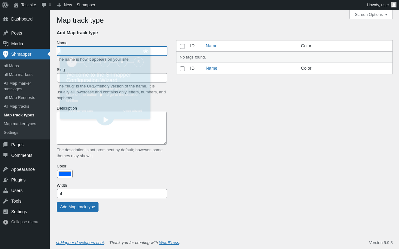
Task: Click the WordPress logo icon
Action: click(x=5, y=5)
